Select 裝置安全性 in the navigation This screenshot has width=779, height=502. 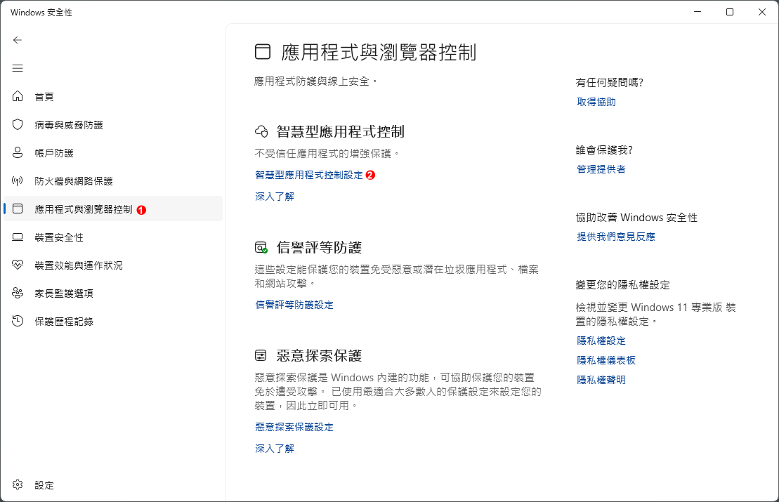tap(113, 237)
